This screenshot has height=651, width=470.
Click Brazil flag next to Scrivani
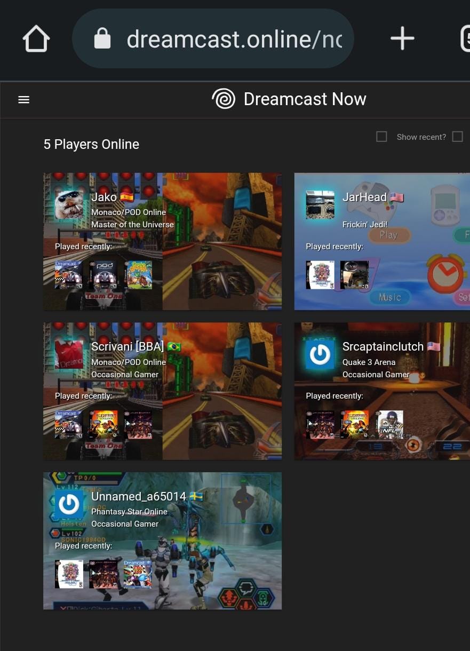(174, 347)
